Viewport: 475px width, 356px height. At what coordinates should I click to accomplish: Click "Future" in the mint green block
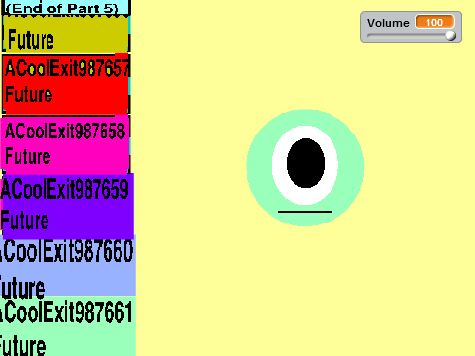pyautogui.click(x=23, y=346)
